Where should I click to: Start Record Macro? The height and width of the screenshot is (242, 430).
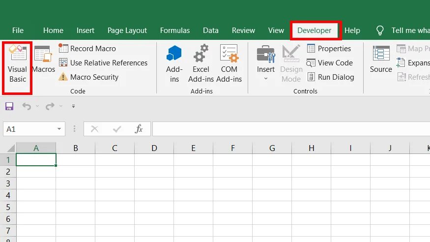[x=87, y=49]
